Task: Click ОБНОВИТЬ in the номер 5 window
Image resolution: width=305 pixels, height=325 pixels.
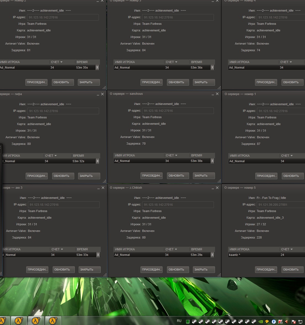Action: tap(293, 270)
